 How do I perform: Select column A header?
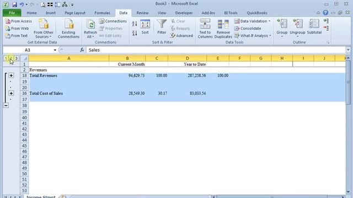69,58
